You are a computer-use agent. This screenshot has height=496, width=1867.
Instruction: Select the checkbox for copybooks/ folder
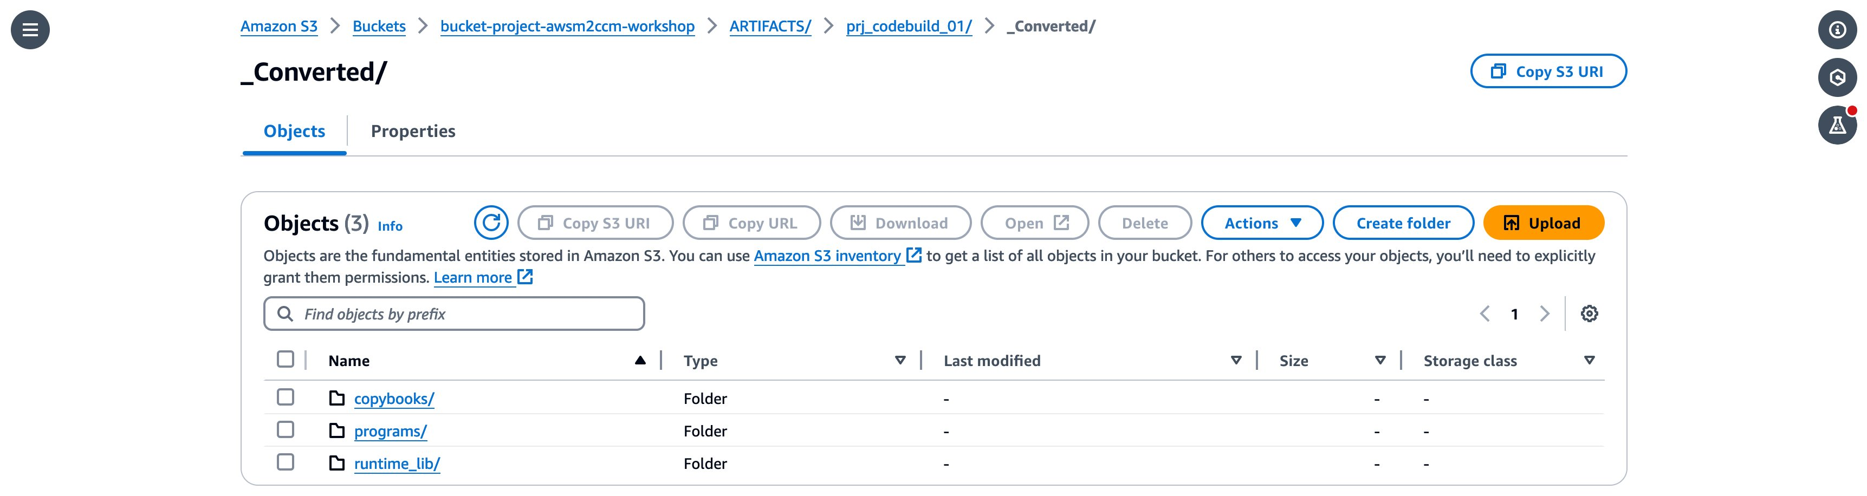coord(285,397)
